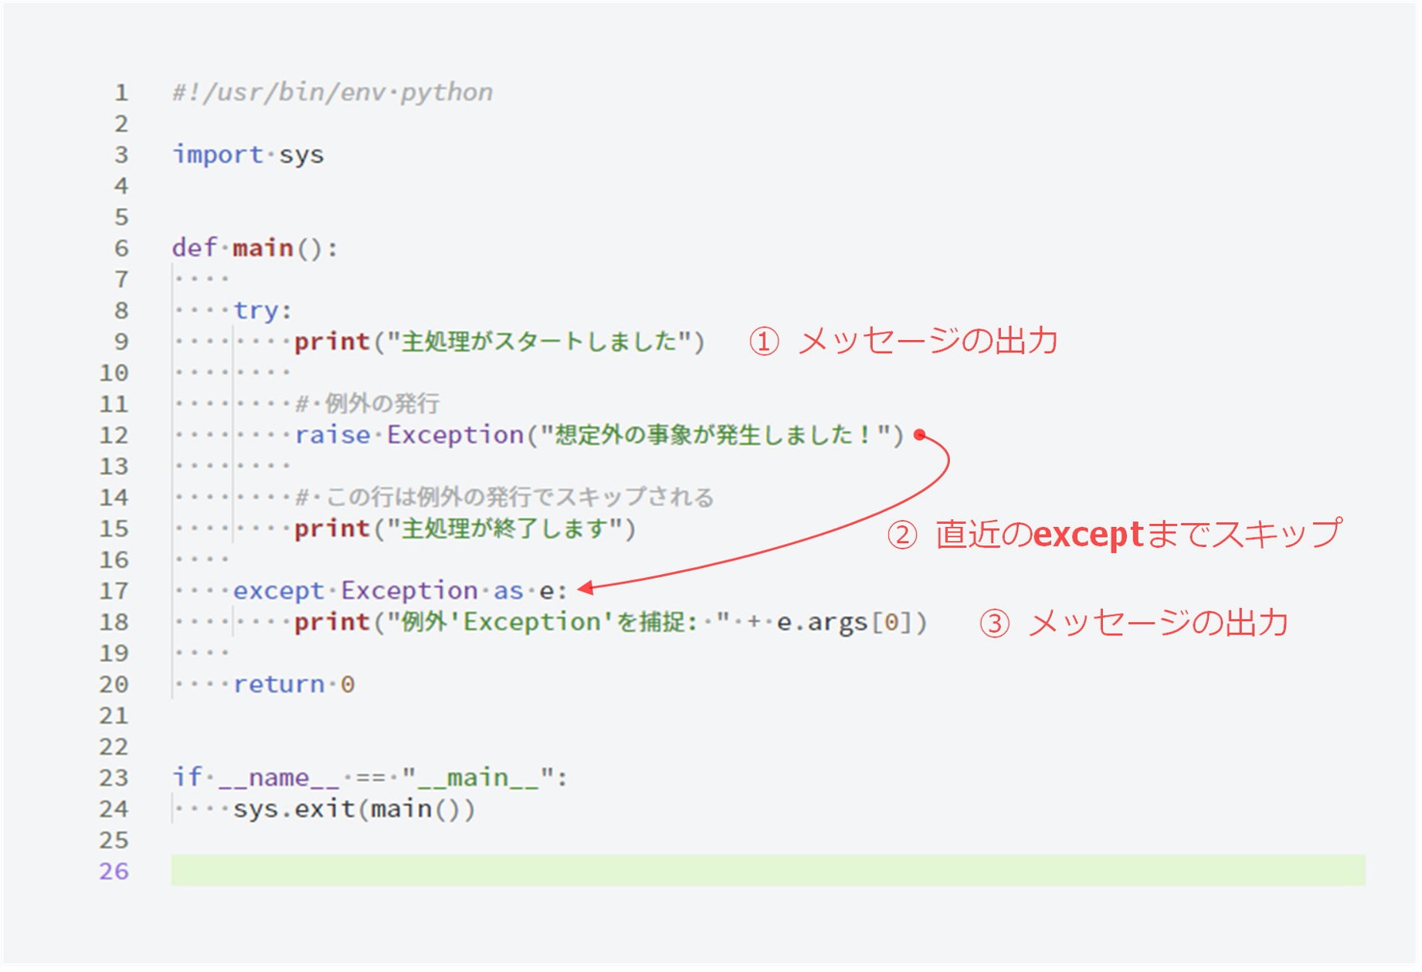Click the try: keyword on line 8
The image size is (1422, 972).
[263, 308]
